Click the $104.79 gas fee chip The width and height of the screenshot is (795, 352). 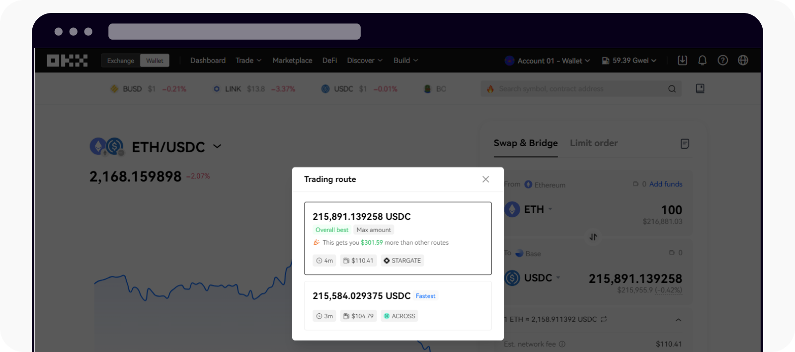click(358, 316)
